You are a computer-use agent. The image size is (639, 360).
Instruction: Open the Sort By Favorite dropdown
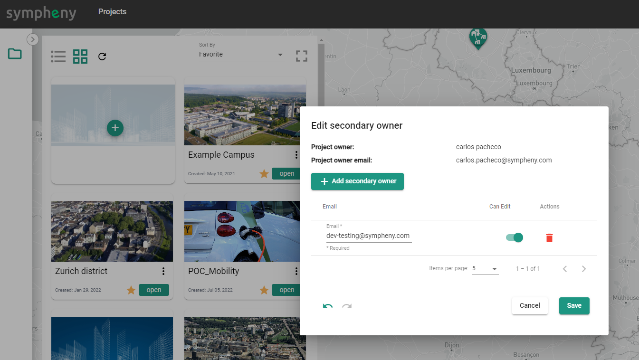tap(241, 55)
